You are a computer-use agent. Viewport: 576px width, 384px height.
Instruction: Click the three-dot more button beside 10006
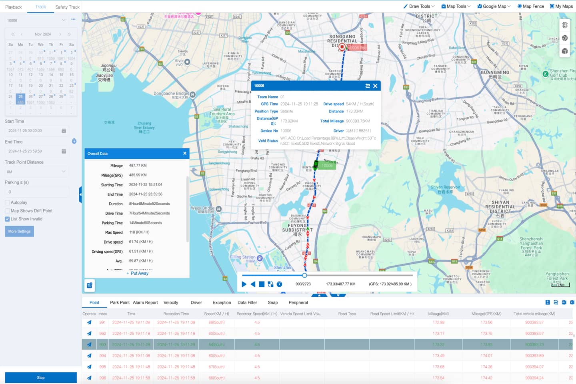click(73, 20)
